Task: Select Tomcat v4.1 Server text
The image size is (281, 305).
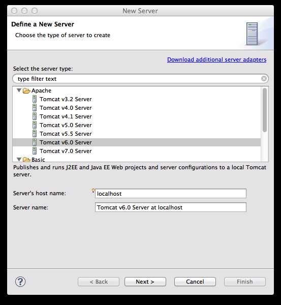Action: click(66, 116)
